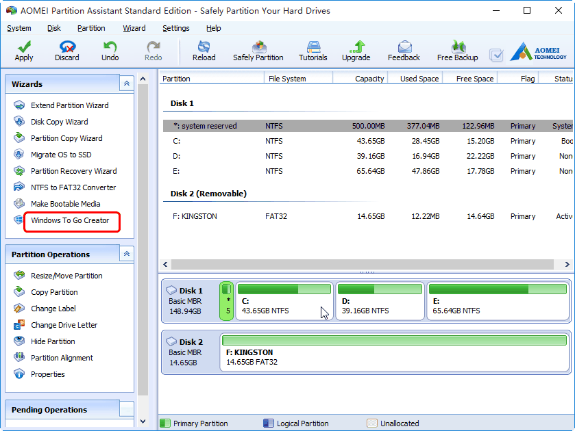Screen dimensions: 575x431
Task: Click the Redo arrow icon
Action: coord(154,47)
